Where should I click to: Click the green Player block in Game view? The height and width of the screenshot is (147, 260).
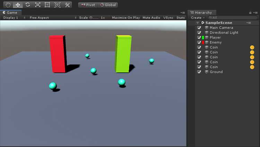[x=123, y=54]
